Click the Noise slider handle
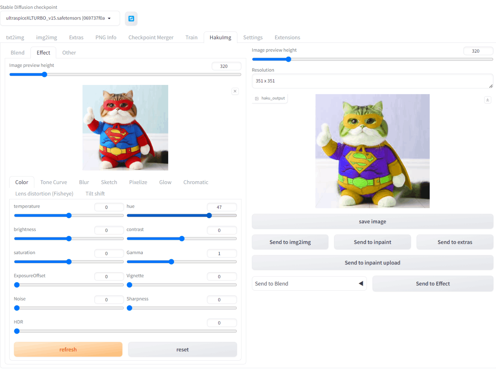Image resolution: width=496 pixels, height=372 pixels. 17,308
